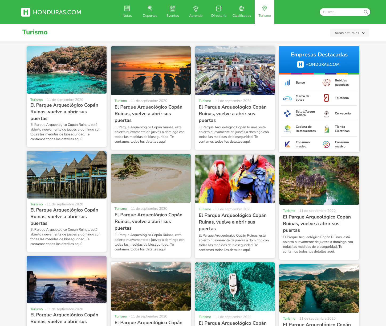Click the Cadena de Restaurantes logo

click(x=287, y=129)
